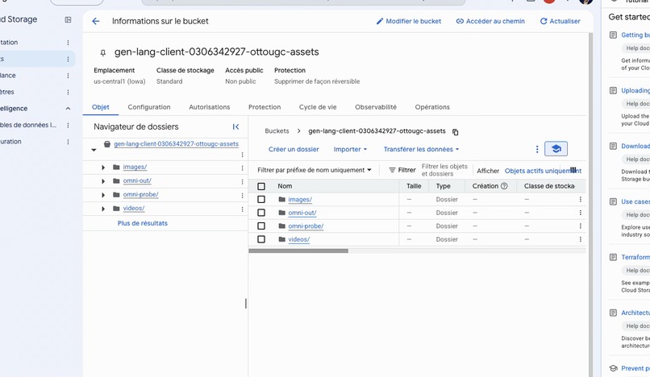This screenshot has height=377, width=650.
Task: Open column display options icon
Action: (573, 170)
